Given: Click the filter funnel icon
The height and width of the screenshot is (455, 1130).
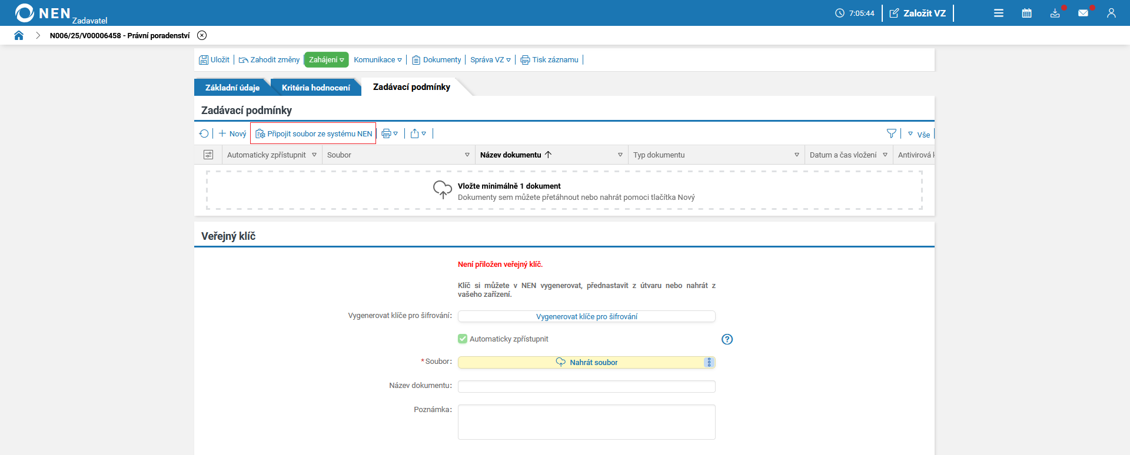Looking at the screenshot, I should (891, 133).
